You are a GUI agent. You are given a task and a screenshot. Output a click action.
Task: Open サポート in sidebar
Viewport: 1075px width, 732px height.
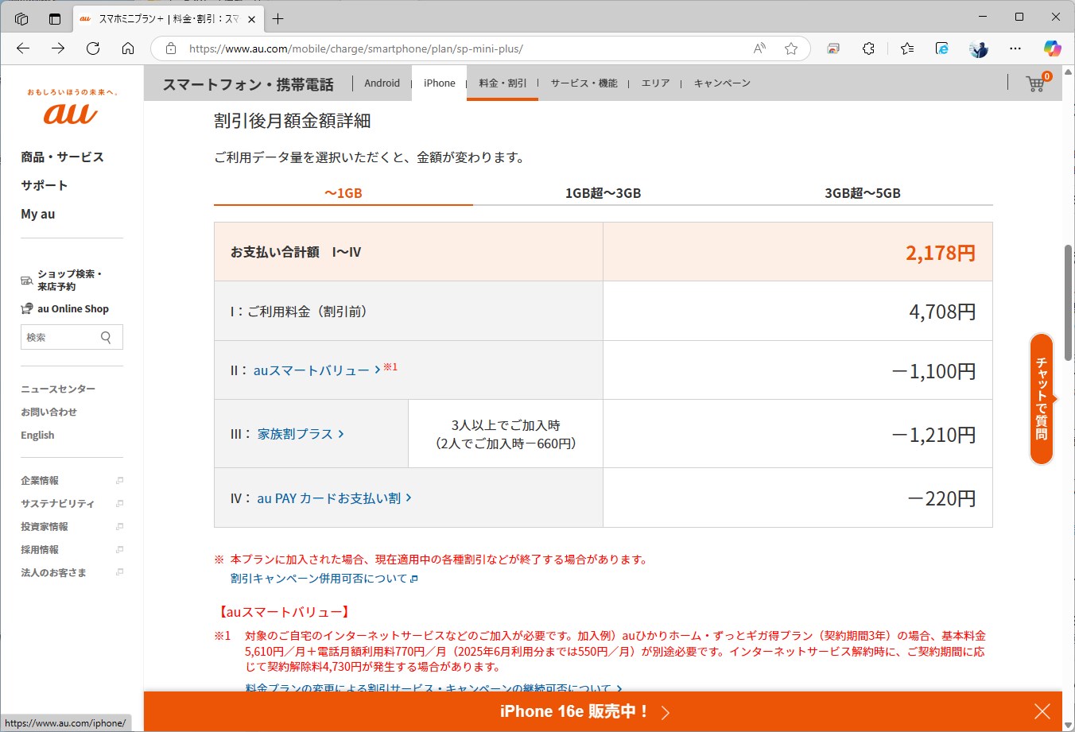(x=45, y=185)
